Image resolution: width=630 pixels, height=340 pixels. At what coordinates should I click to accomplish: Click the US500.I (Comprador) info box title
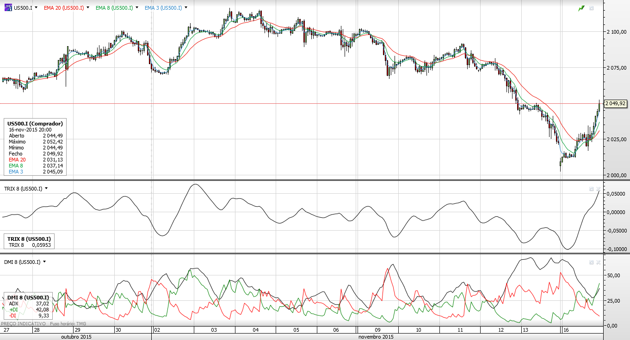[35, 124]
